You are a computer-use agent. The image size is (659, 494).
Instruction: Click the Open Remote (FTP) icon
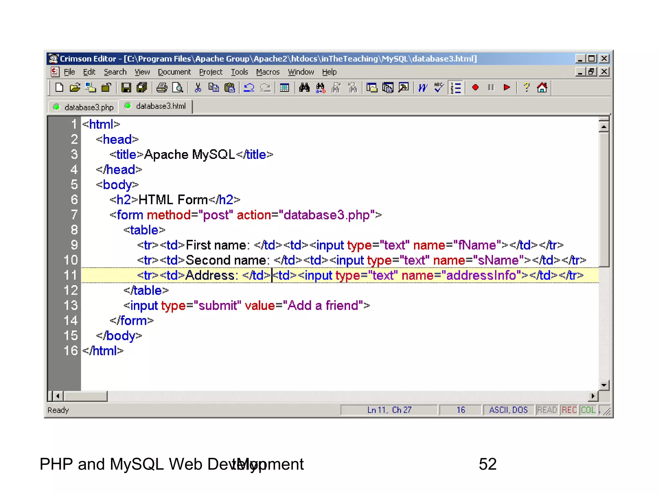pyautogui.click(x=90, y=87)
